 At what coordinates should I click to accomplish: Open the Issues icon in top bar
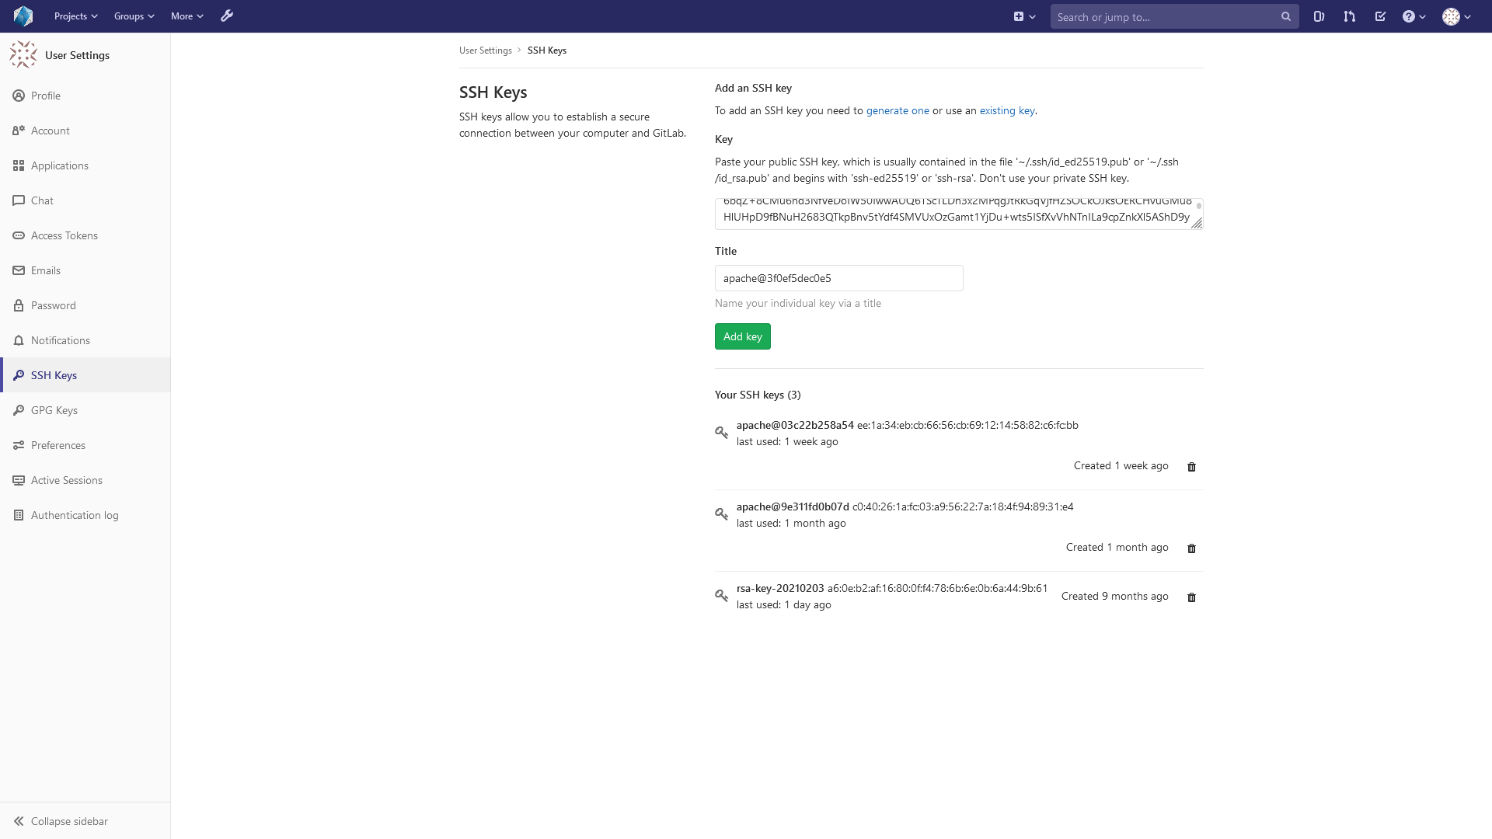(x=1319, y=16)
